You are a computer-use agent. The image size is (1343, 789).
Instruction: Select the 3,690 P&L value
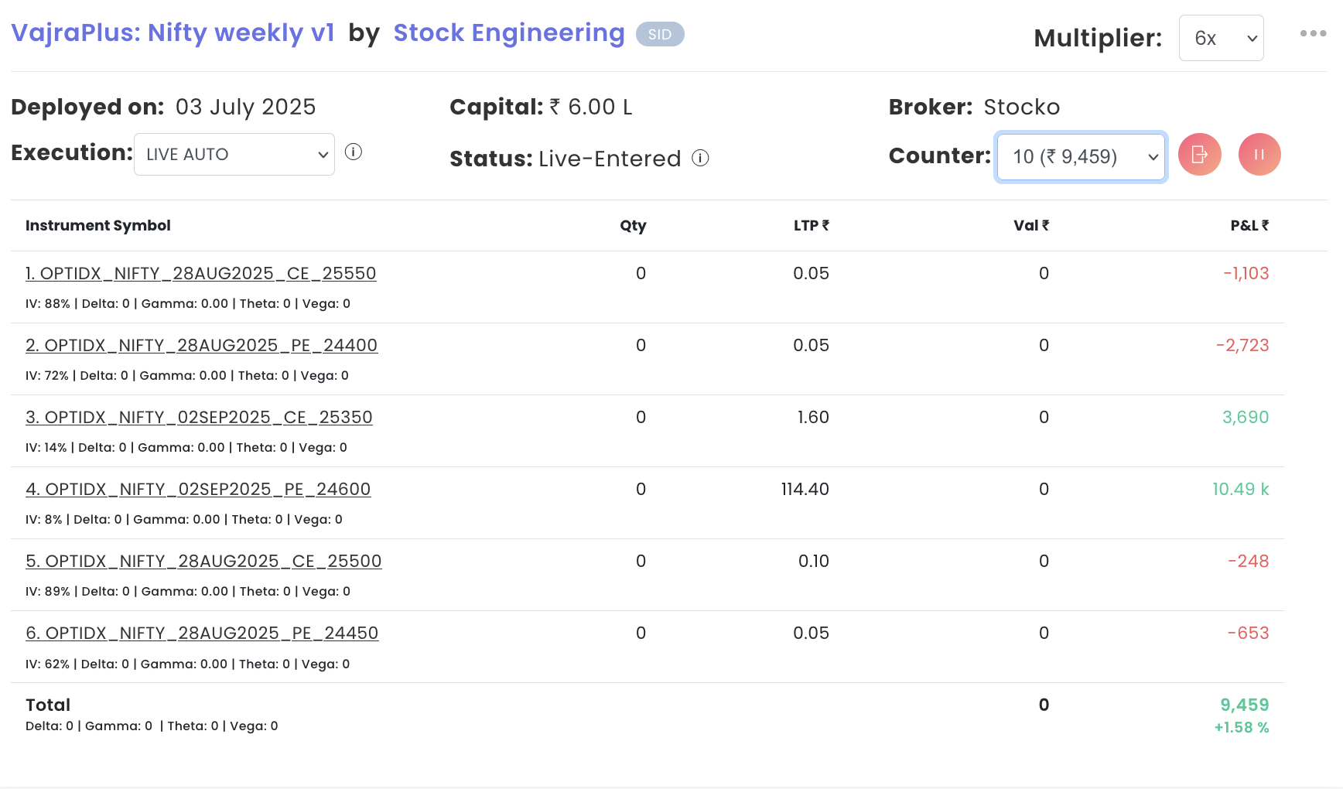click(x=1246, y=417)
